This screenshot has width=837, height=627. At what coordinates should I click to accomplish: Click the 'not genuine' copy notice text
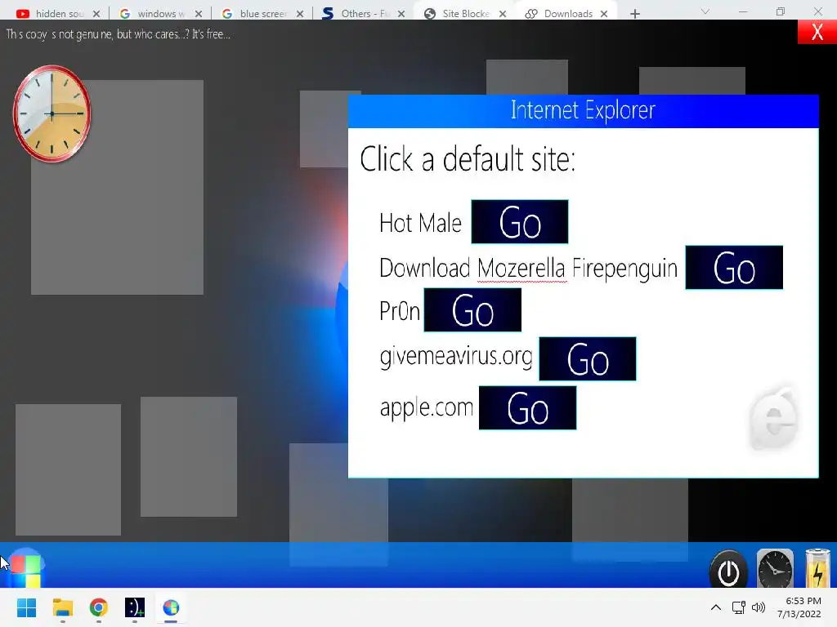(118, 34)
